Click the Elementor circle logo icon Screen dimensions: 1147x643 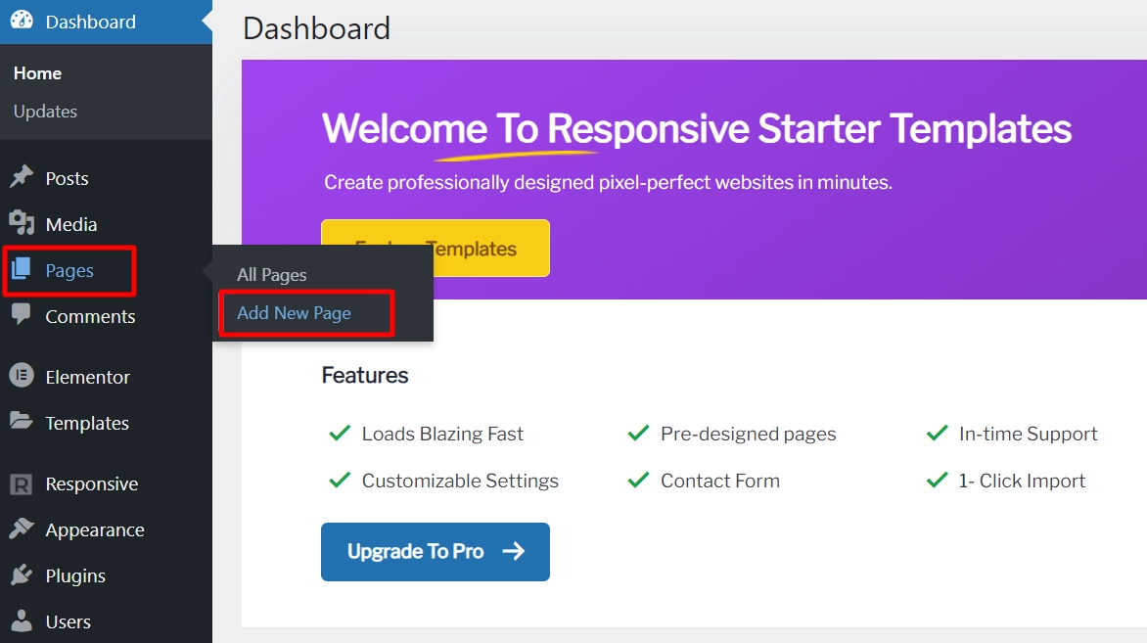tap(22, 375)
